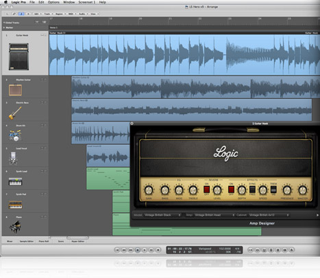320x278 pixels.
Task: Click Go to Beginning transport button
Action: pyautogui.click(x=117, y=250)
